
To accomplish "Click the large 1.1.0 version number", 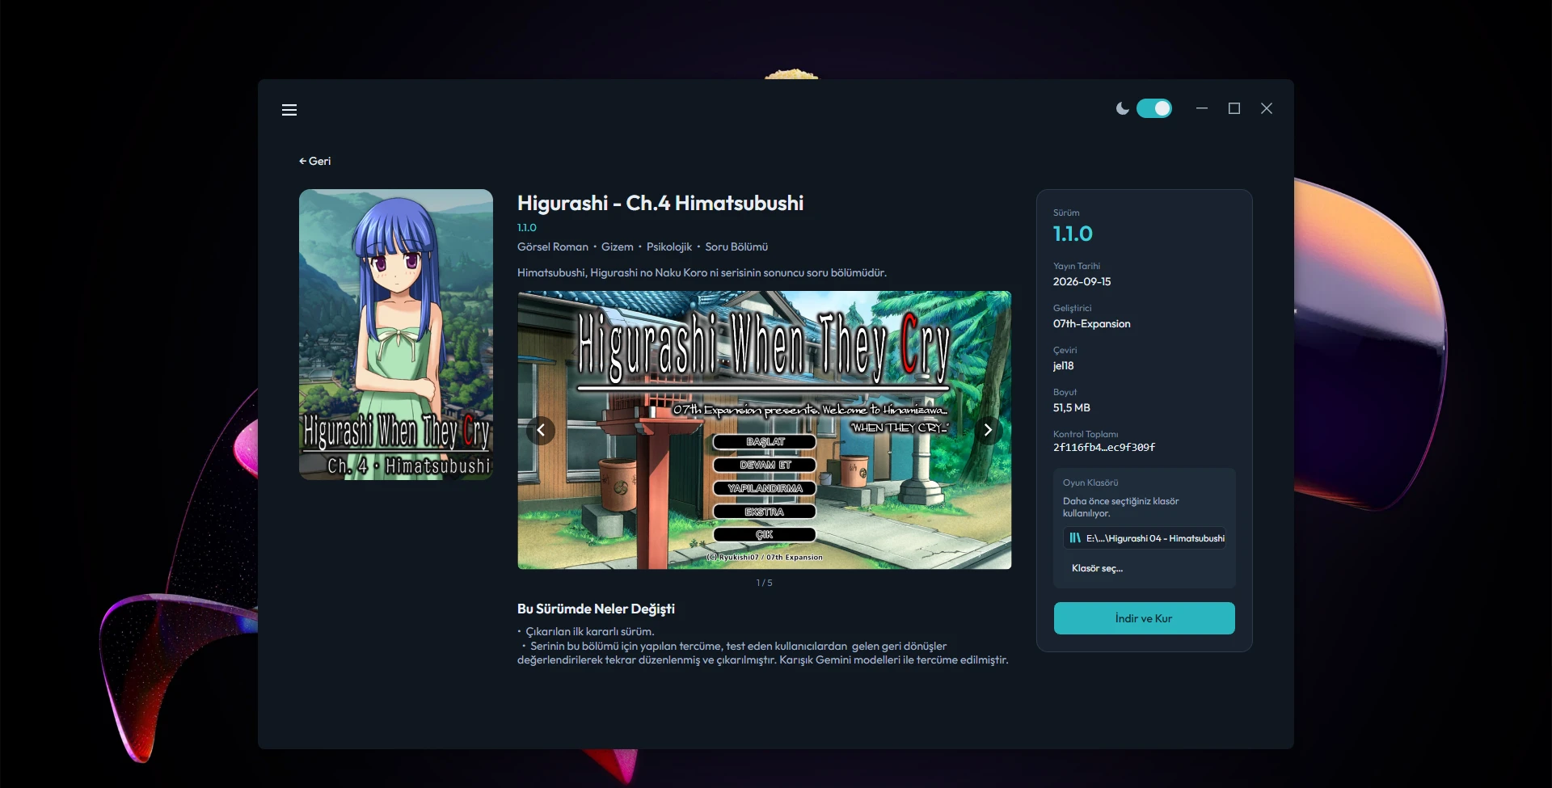I will [1073, 234].
